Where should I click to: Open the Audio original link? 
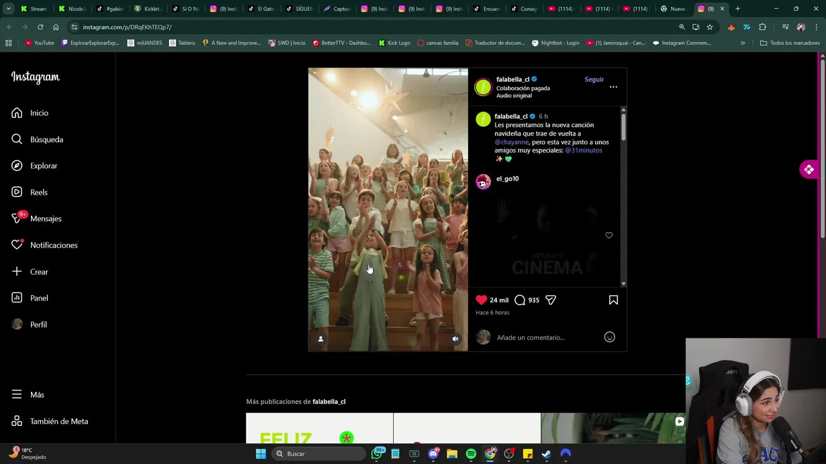tap(514, 95)
